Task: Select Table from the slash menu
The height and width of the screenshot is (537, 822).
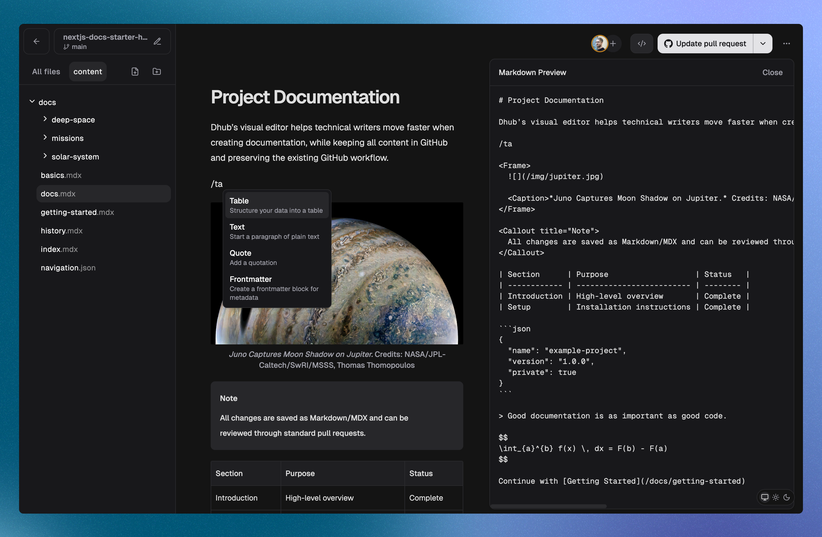Action: 276,205
